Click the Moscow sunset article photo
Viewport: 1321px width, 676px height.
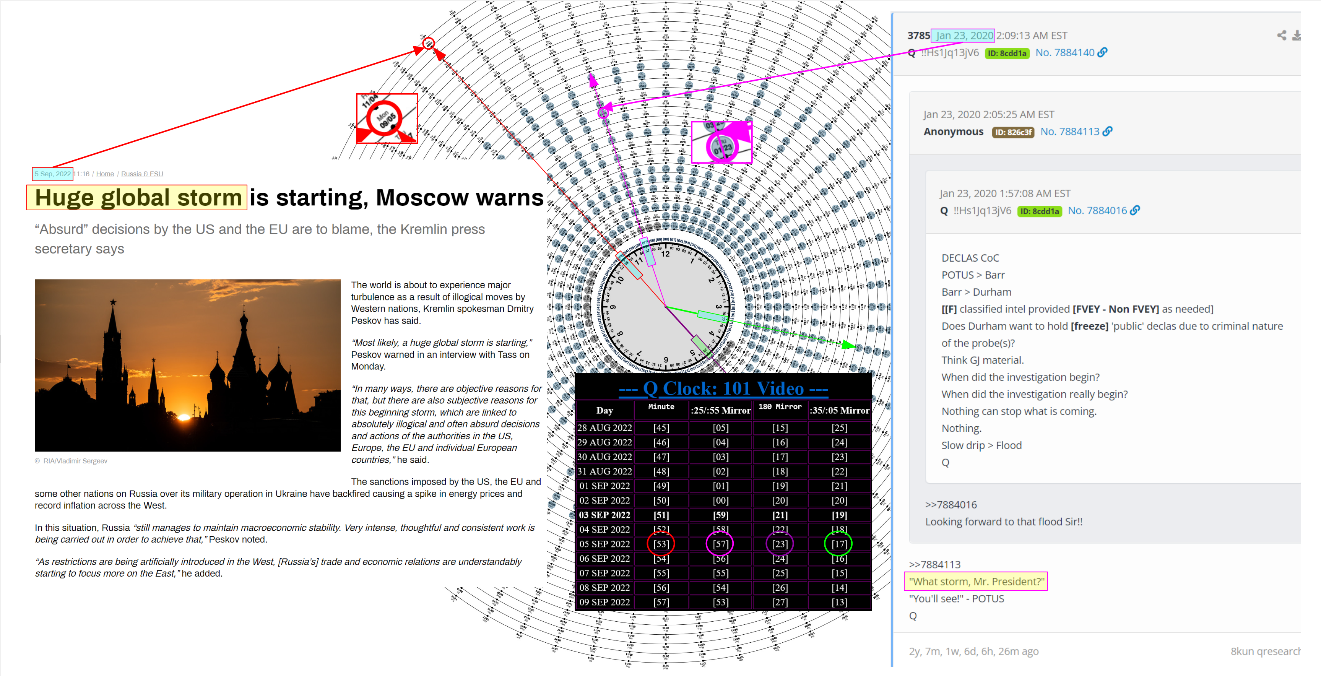[188, 365]
